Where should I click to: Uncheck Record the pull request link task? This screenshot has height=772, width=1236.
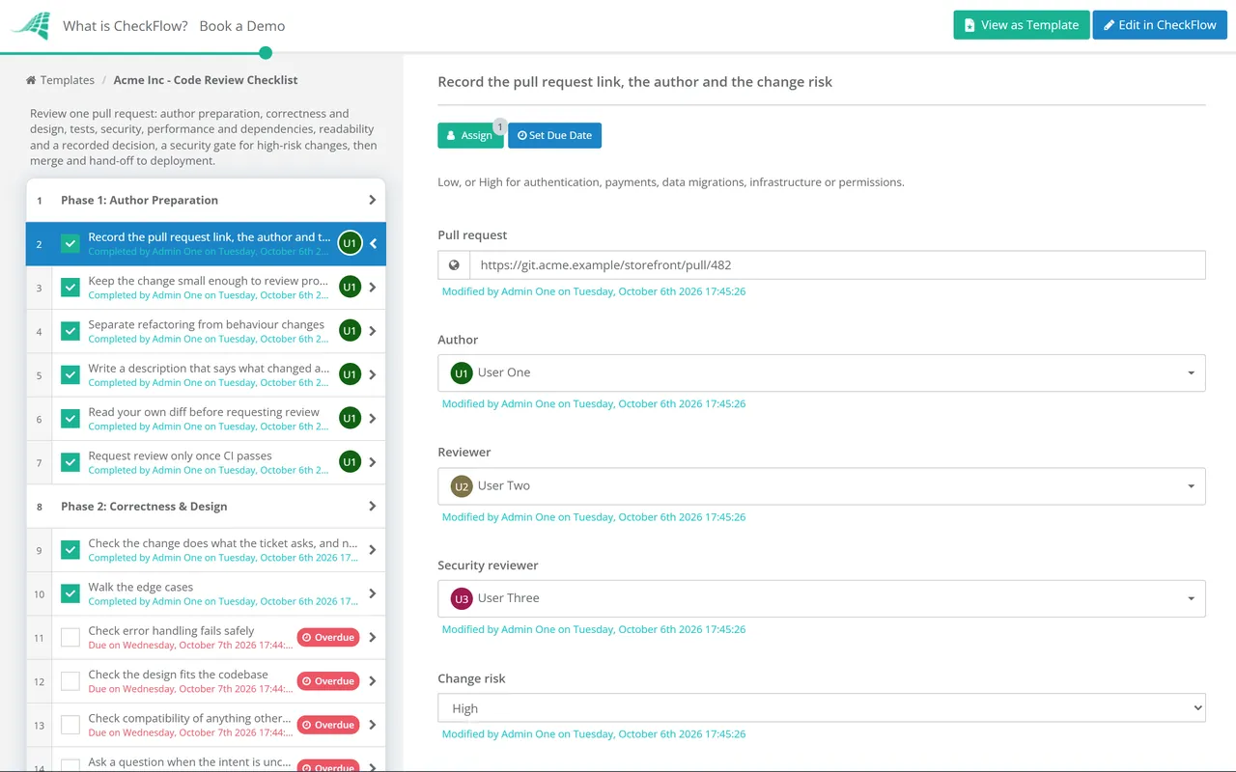click(x=70, y=243)
